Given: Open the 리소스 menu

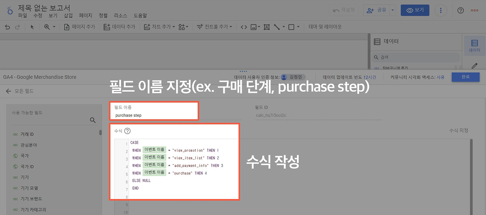Looking at the screenshot, I should (x=121, y=16).
